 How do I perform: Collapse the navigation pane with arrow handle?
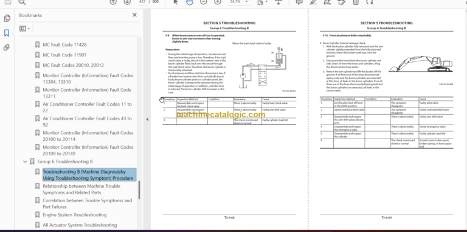[x=147, y=119]
